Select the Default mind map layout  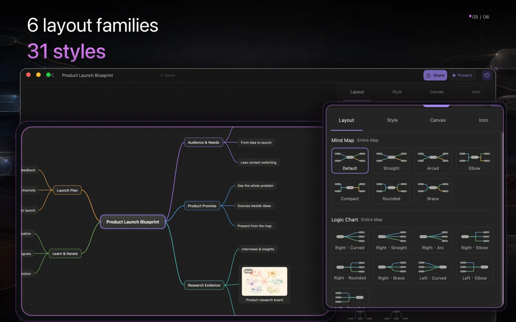coord(350,161)
